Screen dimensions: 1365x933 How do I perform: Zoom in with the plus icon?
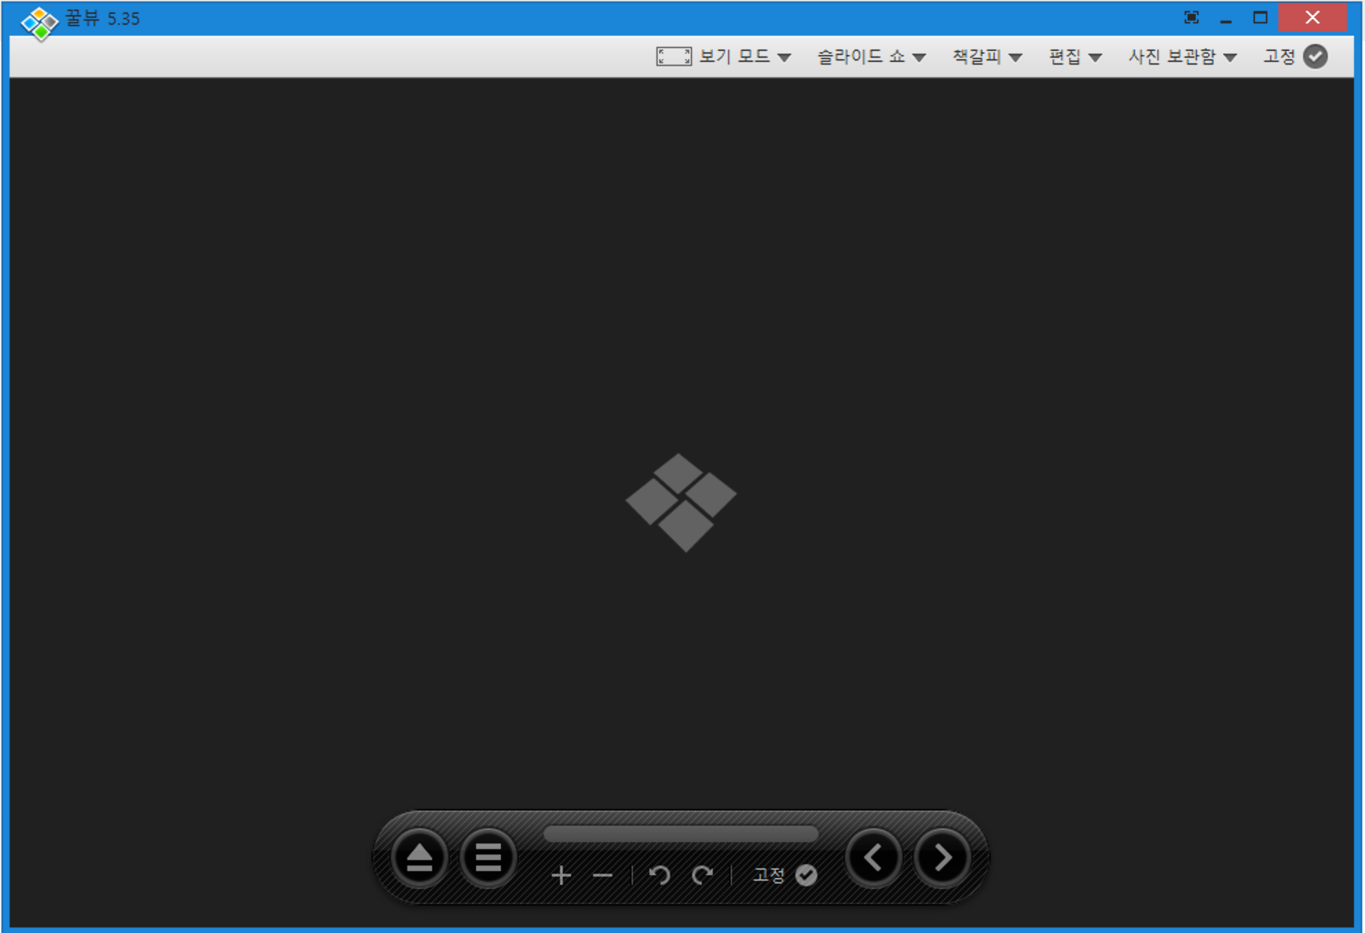coord(561,875)
